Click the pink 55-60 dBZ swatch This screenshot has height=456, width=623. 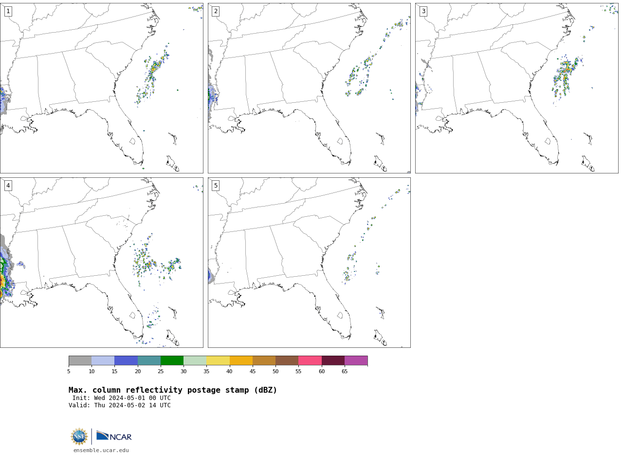tap(310, 361)
